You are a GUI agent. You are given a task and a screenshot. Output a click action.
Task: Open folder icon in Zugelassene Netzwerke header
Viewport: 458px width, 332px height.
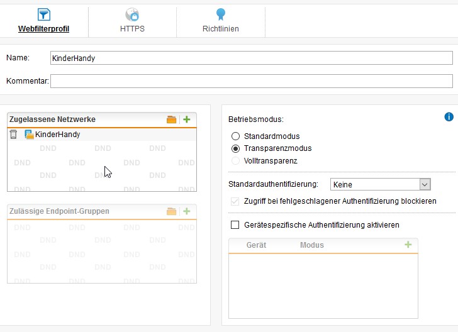coord(172,119)
